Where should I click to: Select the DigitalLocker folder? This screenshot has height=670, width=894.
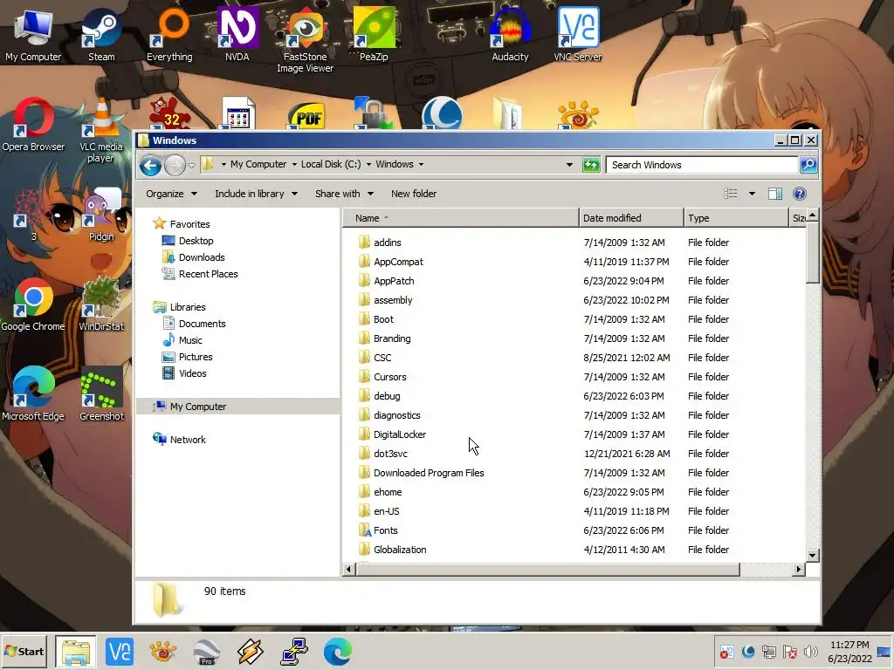[x=399, y=434]
